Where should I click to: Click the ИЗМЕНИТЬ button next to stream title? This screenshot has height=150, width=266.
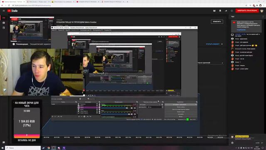217,22
